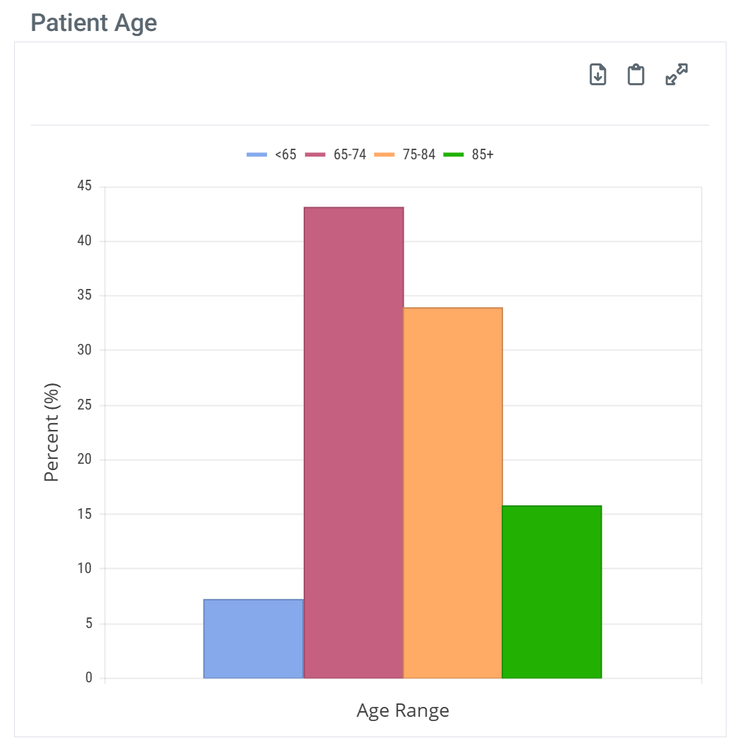Select the tall pink 65-74 bar
730x745 pixels.
pos(354,443)
